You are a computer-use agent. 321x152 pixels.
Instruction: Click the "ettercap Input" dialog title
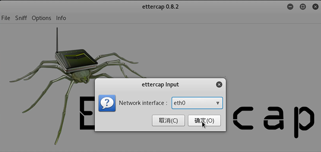coord(160,85)
